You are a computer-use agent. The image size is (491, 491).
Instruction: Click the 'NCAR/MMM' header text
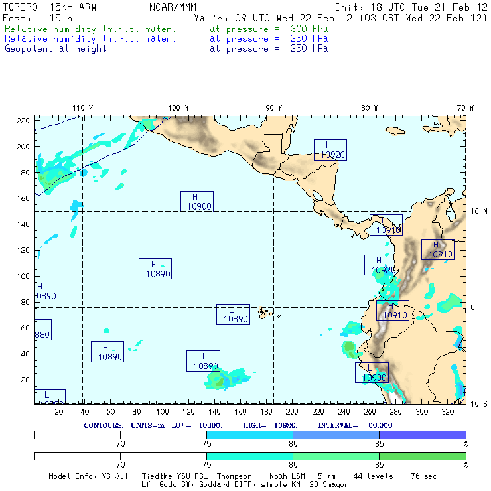point(173,7)
